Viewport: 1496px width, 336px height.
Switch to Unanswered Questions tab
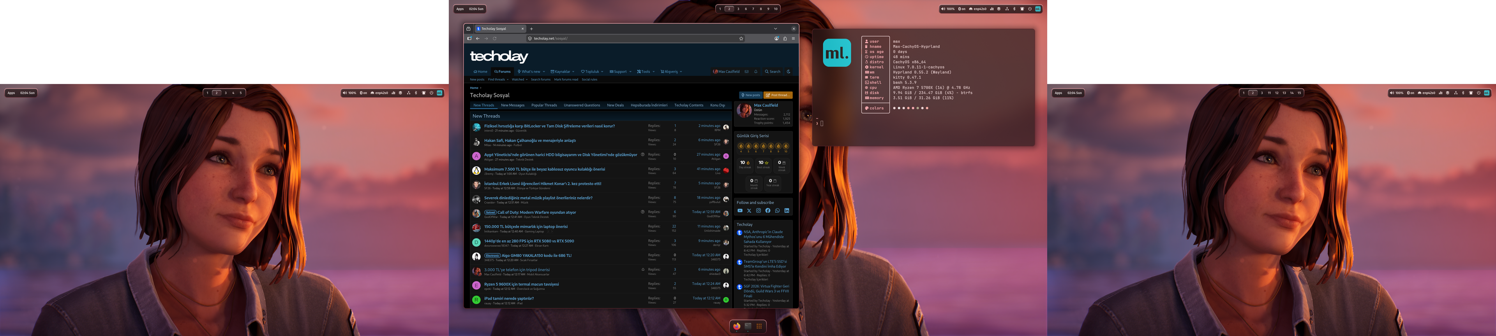[582, 105]
